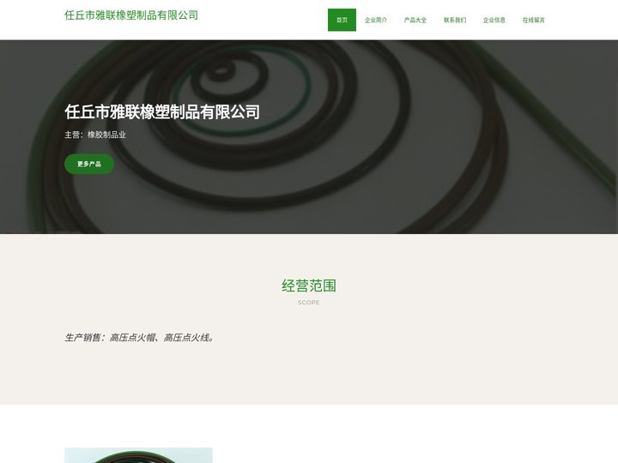The height and width of the screenshot is (463, 618).
Task: Click the 更多产品 button
Action: click(x=89, y=164)
